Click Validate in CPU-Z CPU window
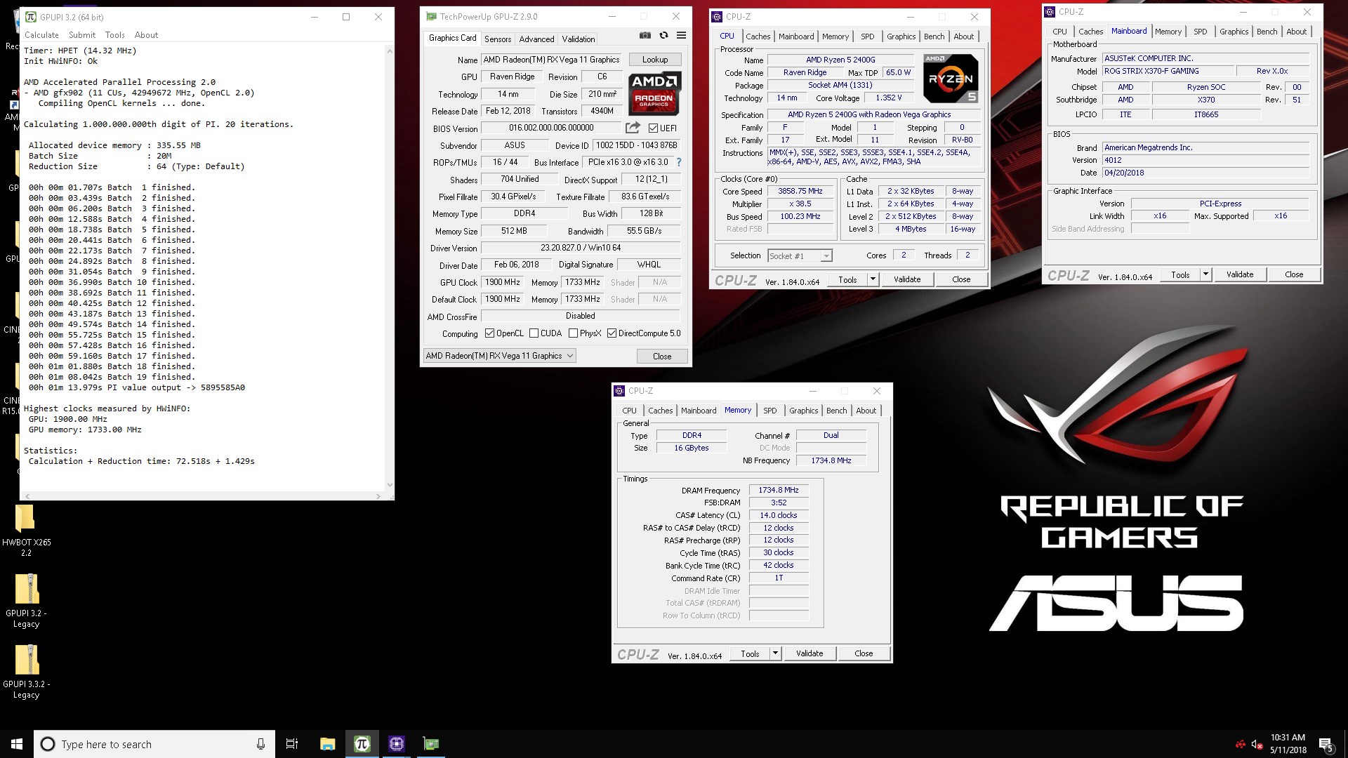Screen dimensions: 1348x758 (906, 279)
